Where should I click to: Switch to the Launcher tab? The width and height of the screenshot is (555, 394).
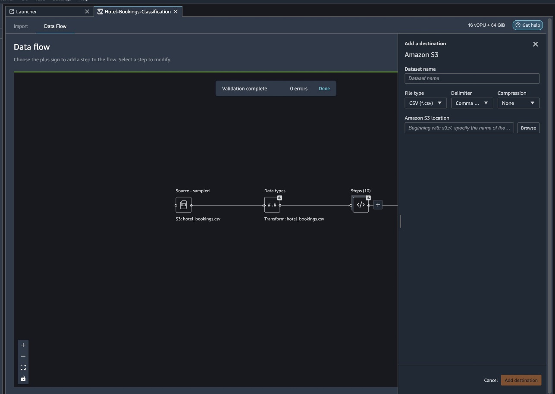click(x=49, y=12)
